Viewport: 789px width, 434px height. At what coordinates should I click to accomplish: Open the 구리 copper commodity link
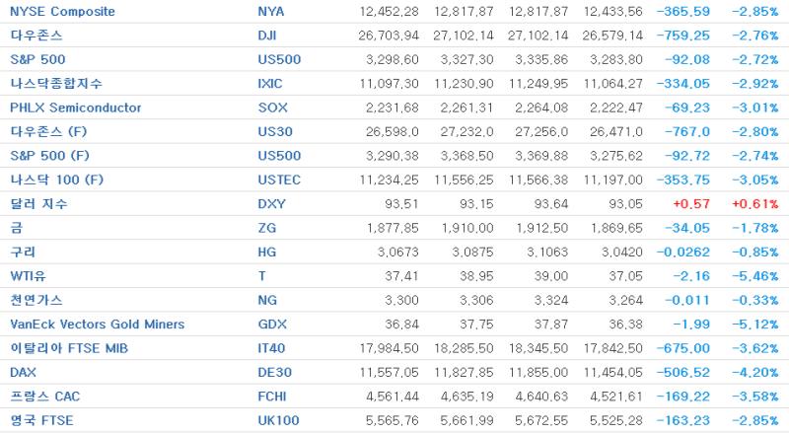coord(23,252)
